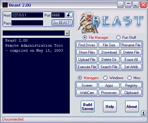This screenshot has height=123, width=148.
Task: Click the Processes manager button
Action: click(109, 93)
